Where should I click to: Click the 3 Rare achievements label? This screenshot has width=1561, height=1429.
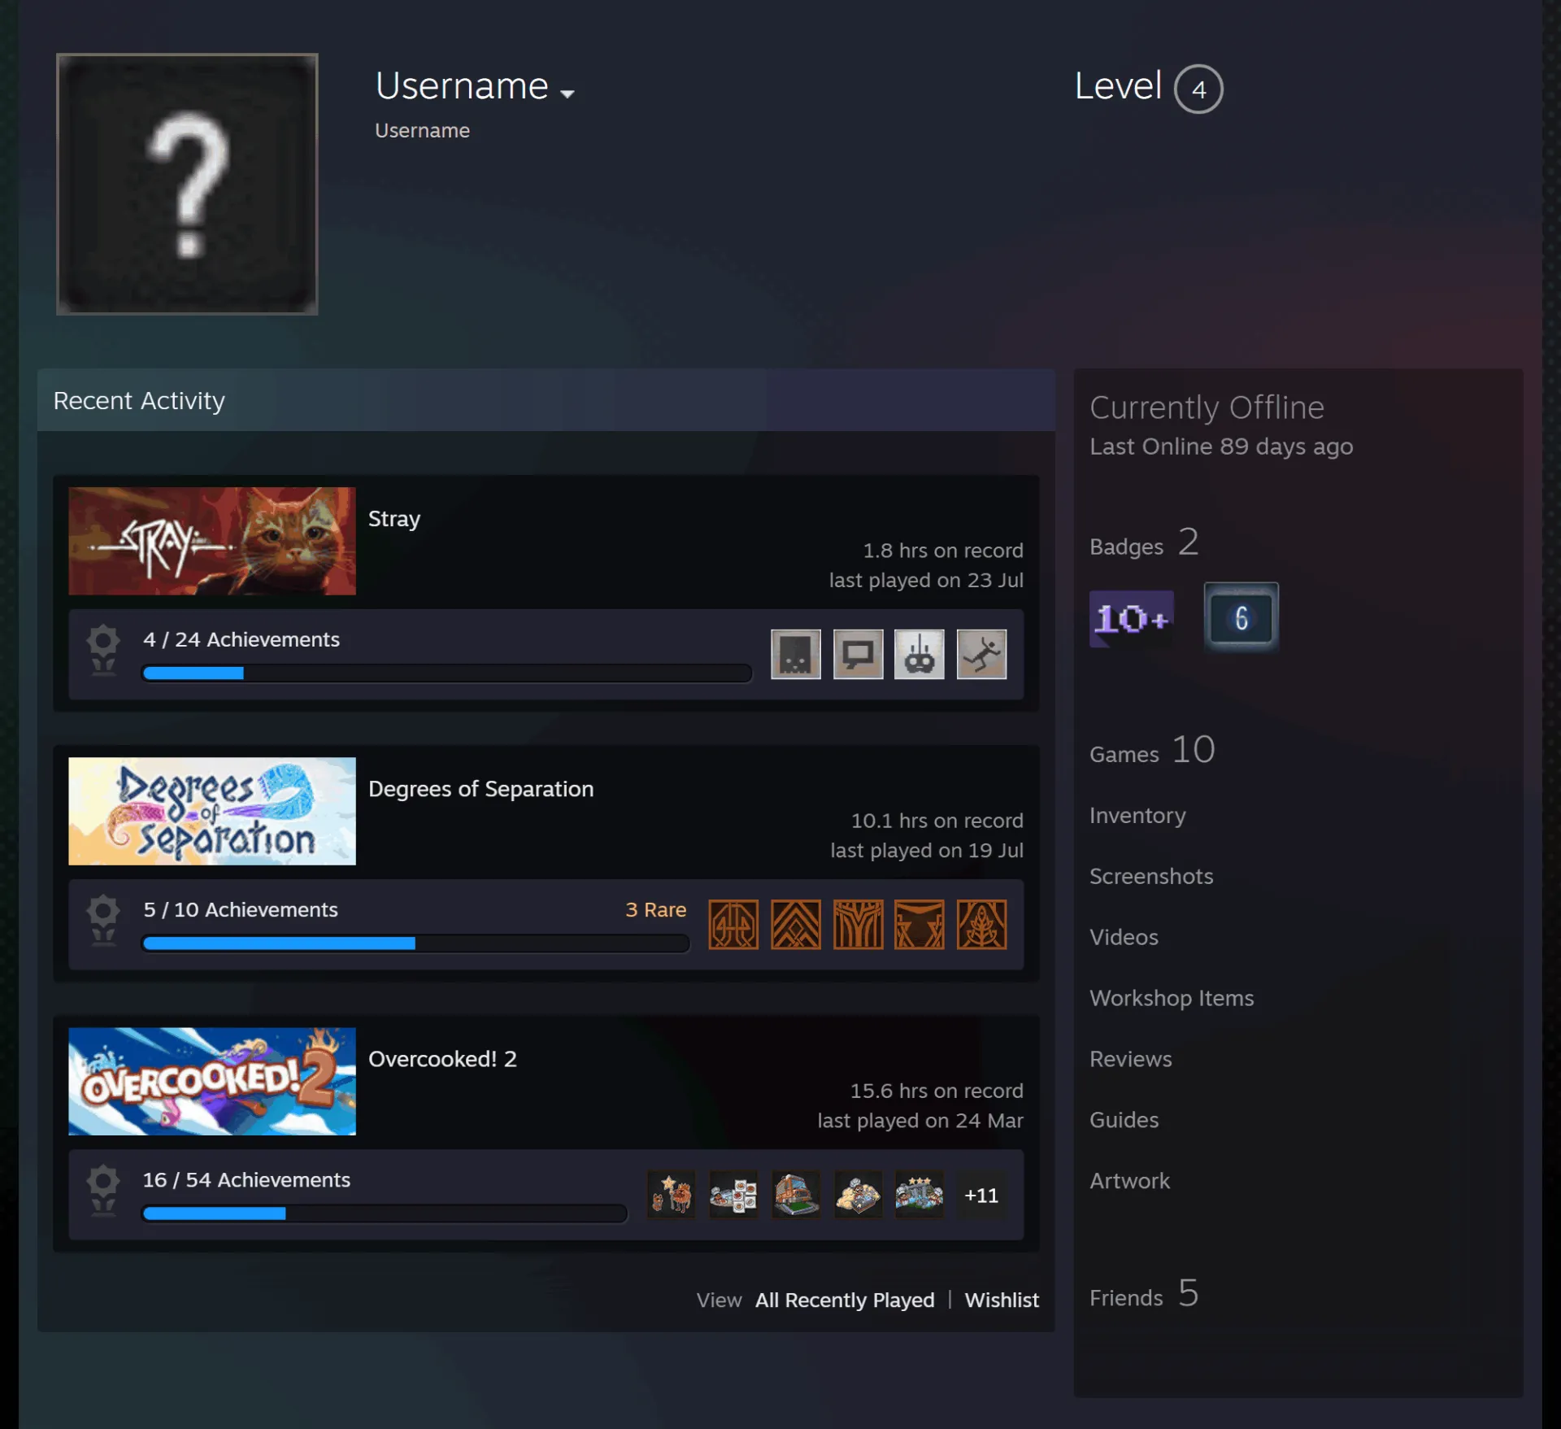pos(655,909)
